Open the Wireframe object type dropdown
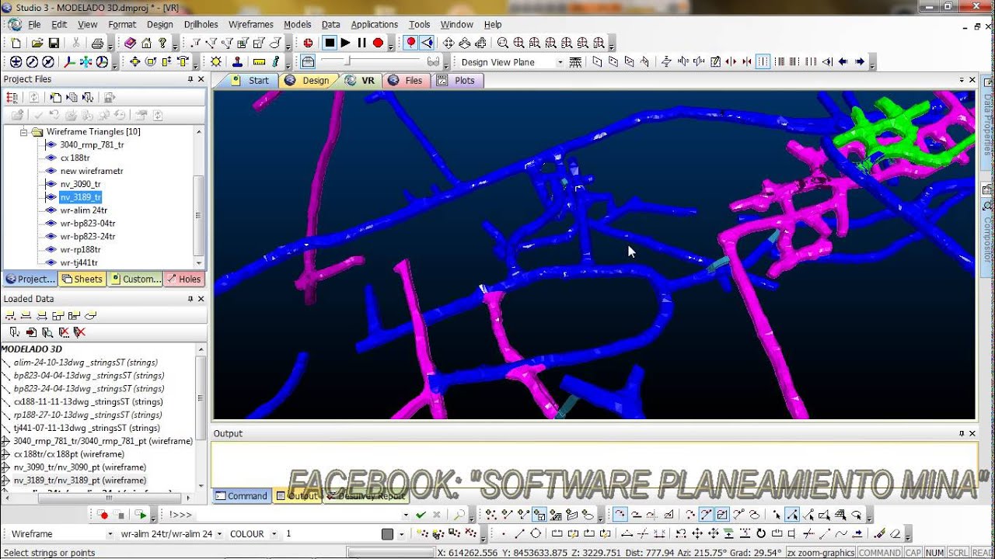The width and height of the screenshot is (995, 559). pos(109,534)
